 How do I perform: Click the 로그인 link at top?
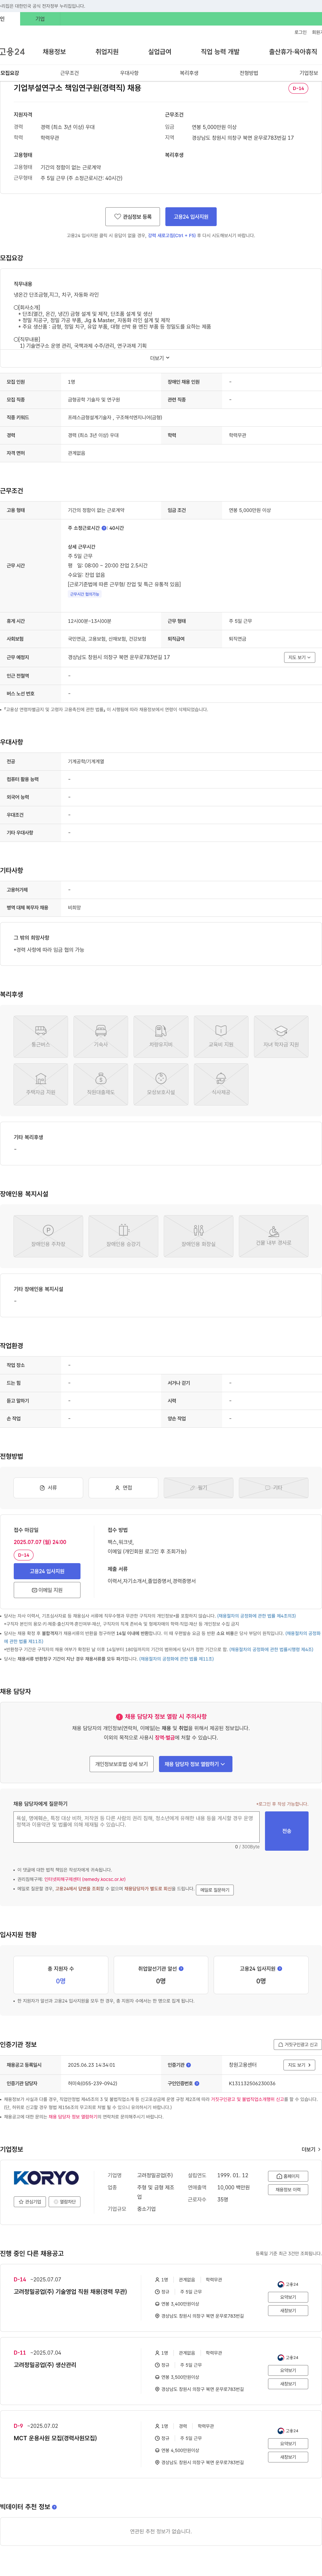(x=300, y=32)
